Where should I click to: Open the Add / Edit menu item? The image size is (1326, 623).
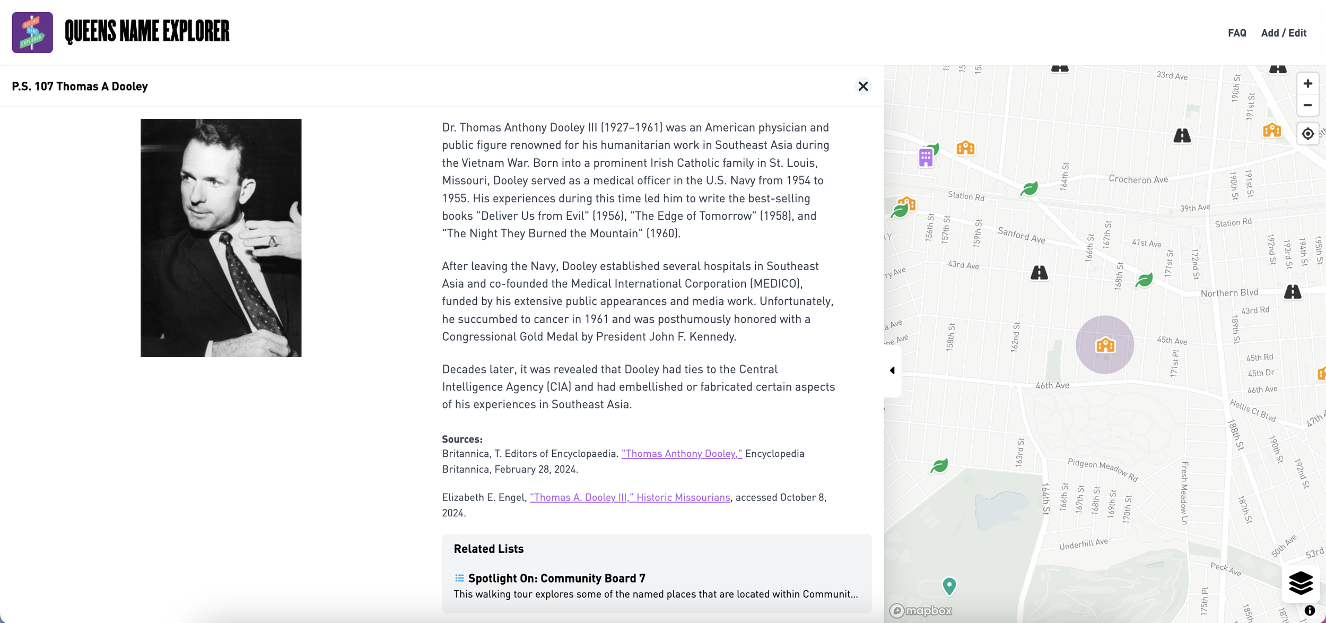[x=1283, y=33]
